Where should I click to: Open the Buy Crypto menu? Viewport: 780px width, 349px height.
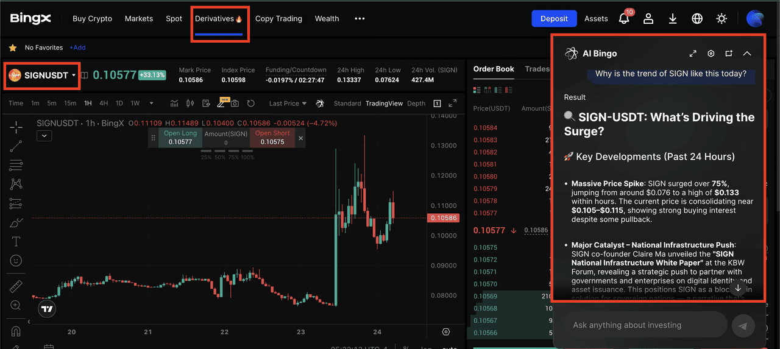tap(92, 18)
